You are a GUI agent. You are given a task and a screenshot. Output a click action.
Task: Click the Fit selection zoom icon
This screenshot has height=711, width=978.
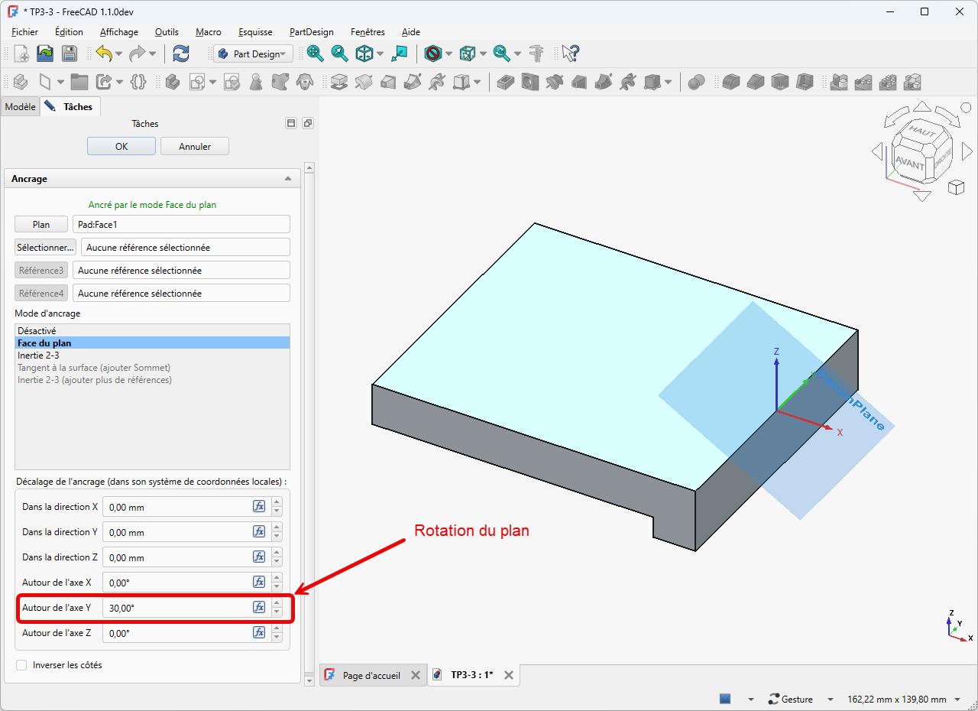pyautogui.click(x=339, y=54)
